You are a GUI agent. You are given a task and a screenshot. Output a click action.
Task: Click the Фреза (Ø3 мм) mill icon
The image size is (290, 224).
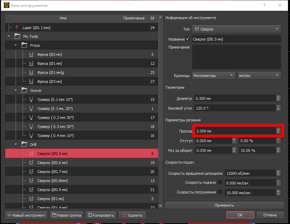31,81
